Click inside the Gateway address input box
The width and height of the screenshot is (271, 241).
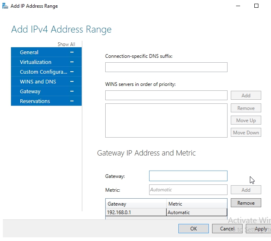click(x=188, y=176)
